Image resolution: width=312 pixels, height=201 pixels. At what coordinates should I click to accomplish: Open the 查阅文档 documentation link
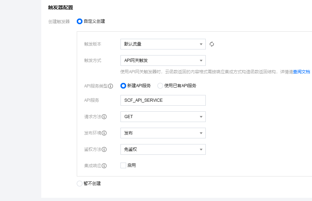coord(301,72)
